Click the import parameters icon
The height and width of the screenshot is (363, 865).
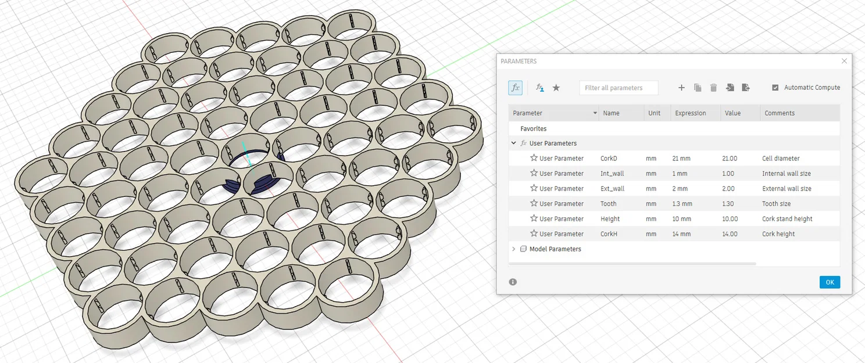(730, 88)
